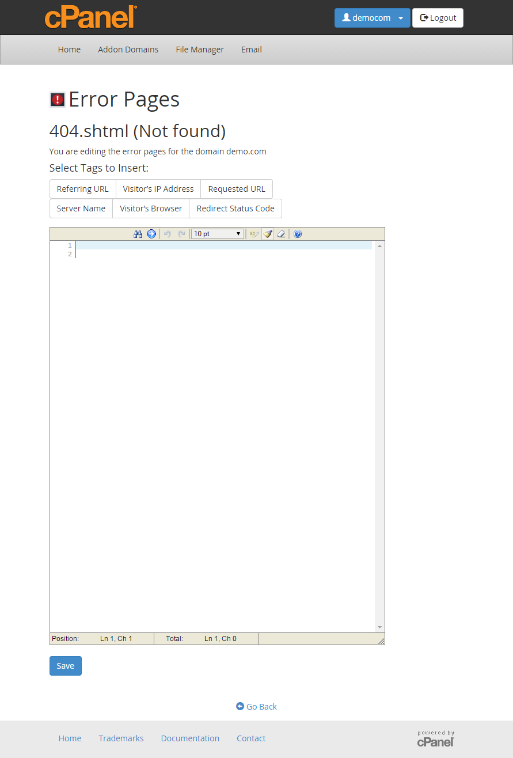
Task: Clear the editor with the eraser icon
Action: (x=282, y=234)
